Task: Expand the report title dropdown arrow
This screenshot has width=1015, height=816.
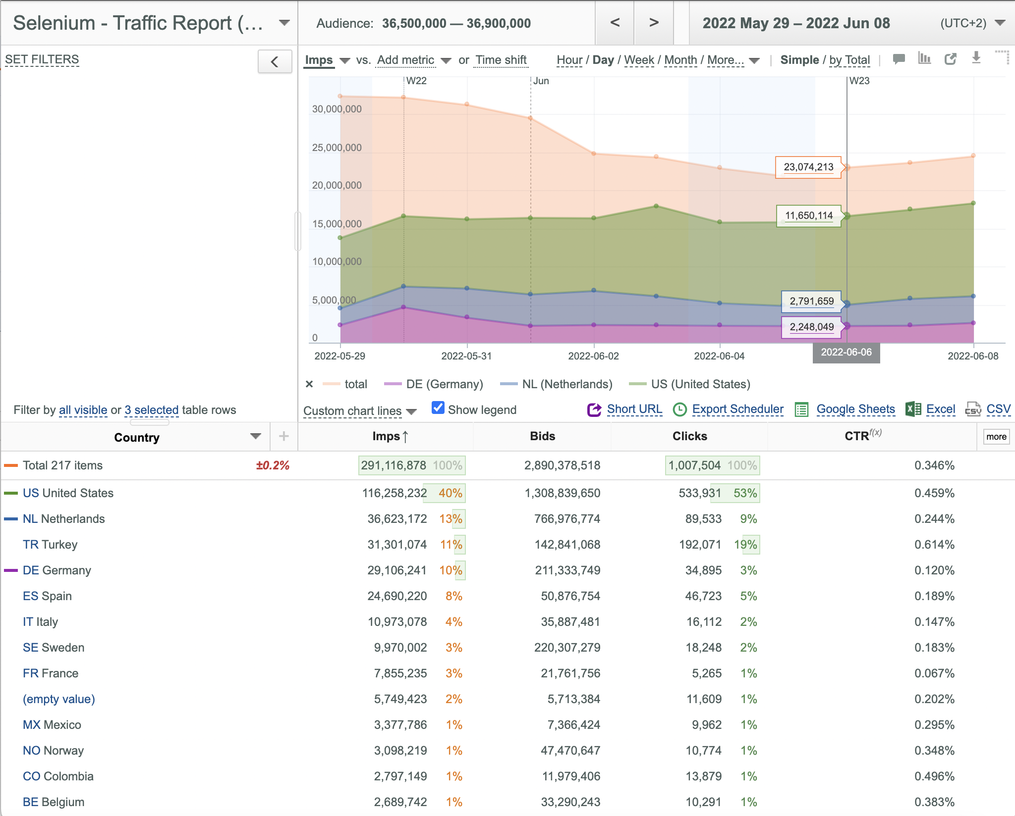Action: 284,23
